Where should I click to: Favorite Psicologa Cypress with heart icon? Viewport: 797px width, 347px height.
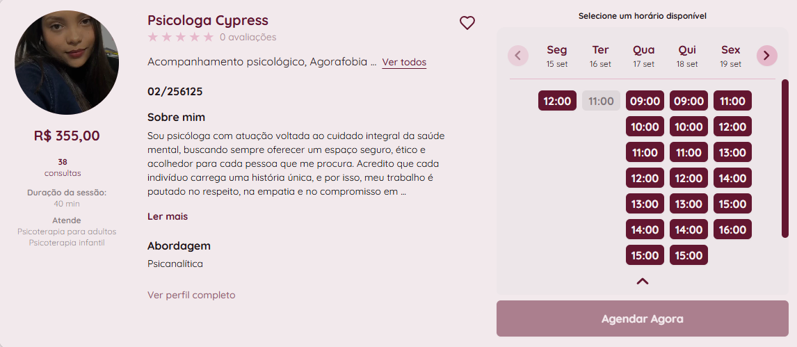tap(467, 23)
